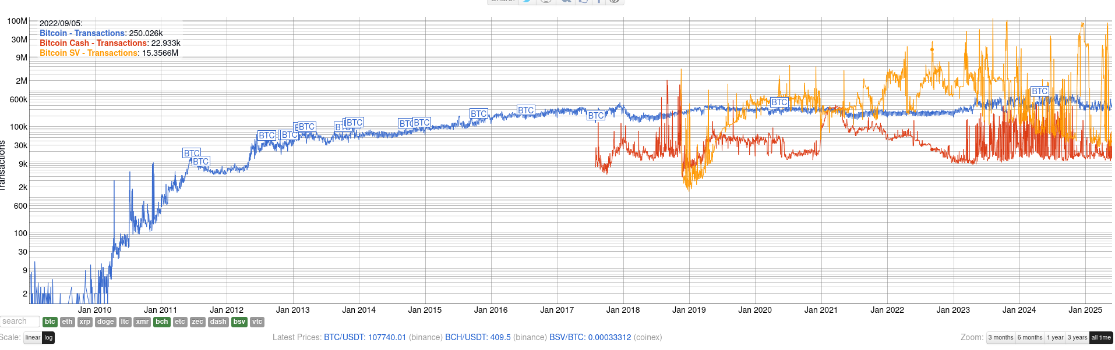1115x350 pixels.
Task: Toggle the eth coin tag
Action: [68, 322]
